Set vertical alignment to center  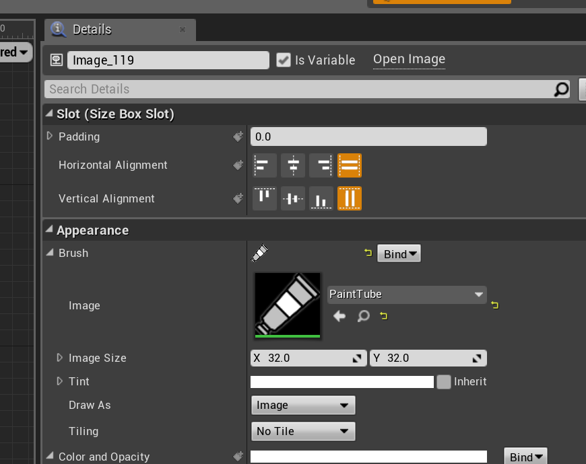(293, 198)
